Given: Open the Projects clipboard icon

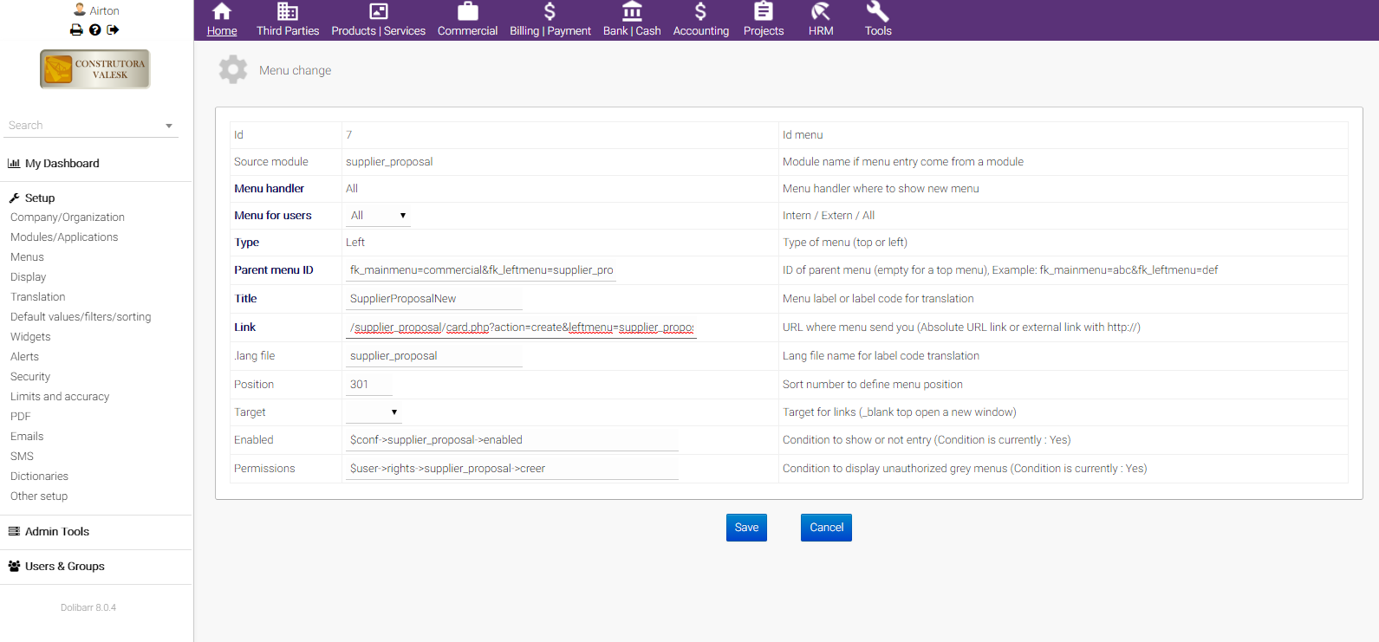Looking at the screenshot, I should click(x=763, y=11).
